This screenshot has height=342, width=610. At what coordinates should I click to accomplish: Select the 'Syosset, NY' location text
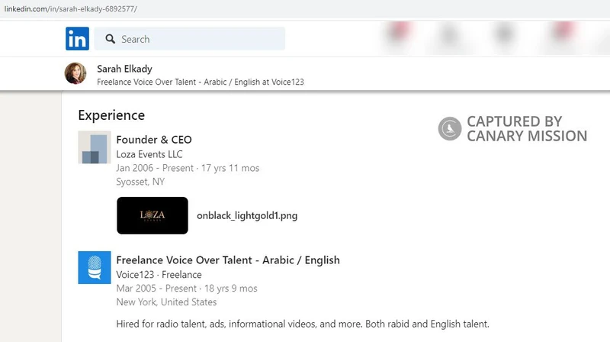click(x=140, y=182)
